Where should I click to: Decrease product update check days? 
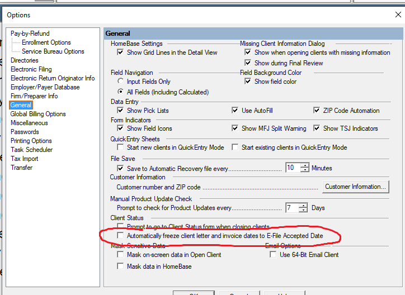point(303,210)
